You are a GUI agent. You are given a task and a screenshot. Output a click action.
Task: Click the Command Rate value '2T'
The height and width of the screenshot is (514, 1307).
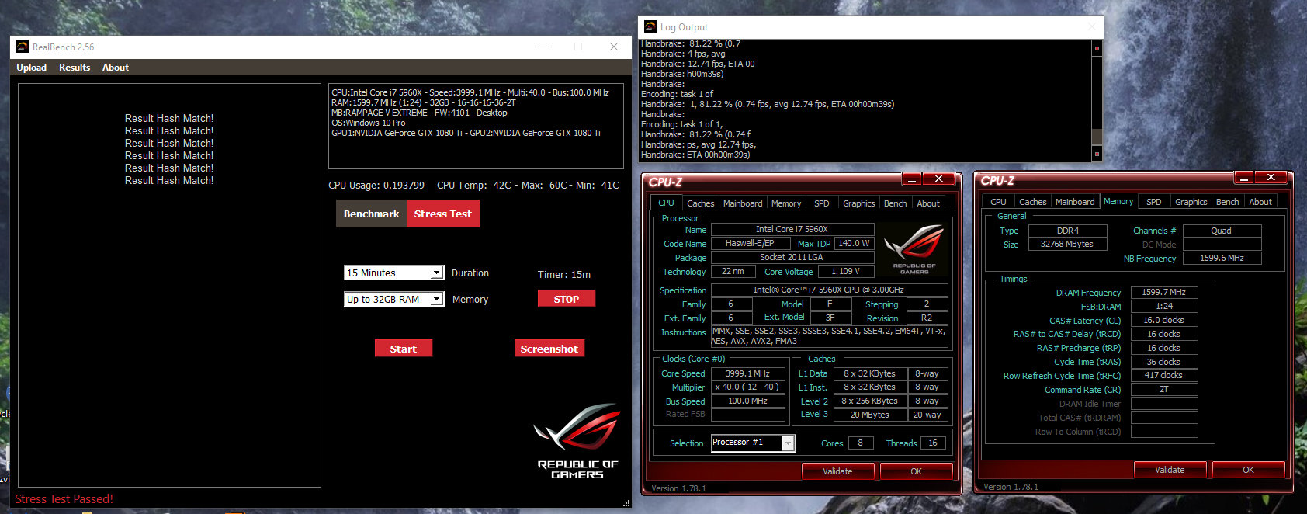coord(1164,389)
